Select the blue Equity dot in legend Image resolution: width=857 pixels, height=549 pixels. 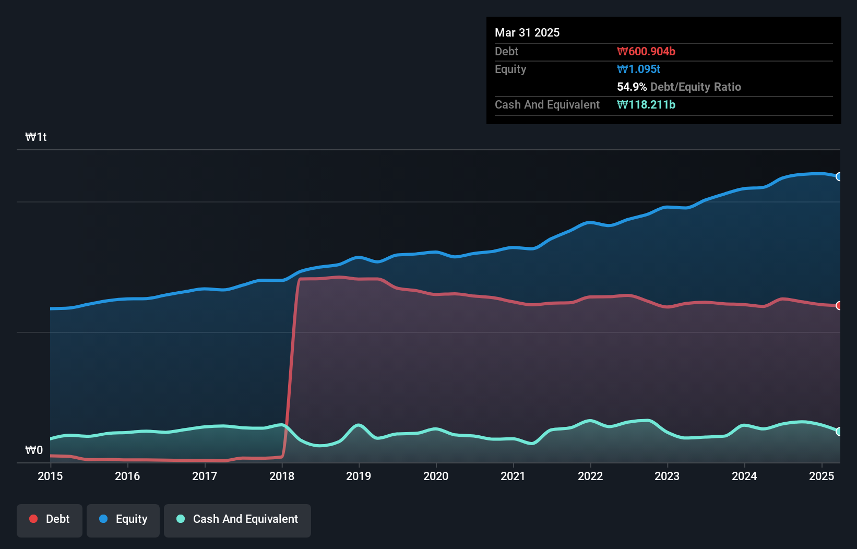click(104, 519)
